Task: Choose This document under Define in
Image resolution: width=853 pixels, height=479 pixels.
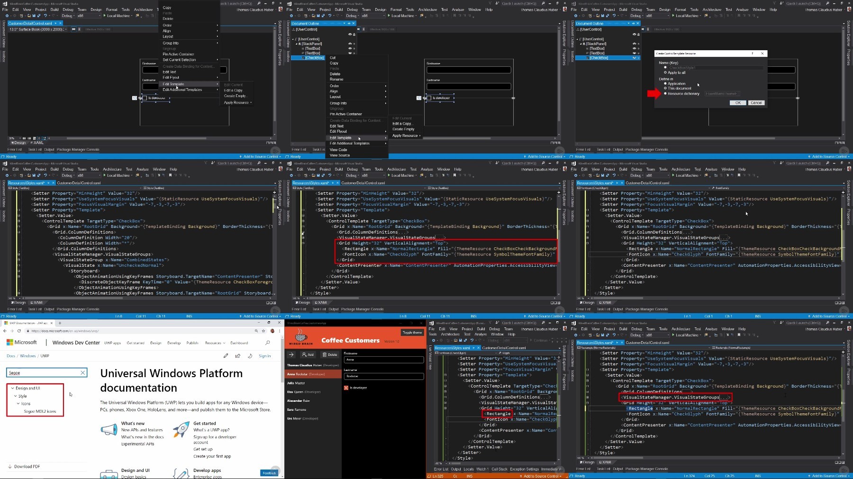Action: click(x=665, y=89)
